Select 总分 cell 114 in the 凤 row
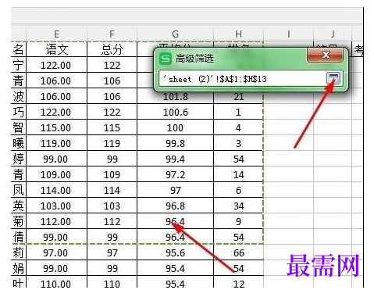Viewport: 374px width, 290px height. (112, 190)
